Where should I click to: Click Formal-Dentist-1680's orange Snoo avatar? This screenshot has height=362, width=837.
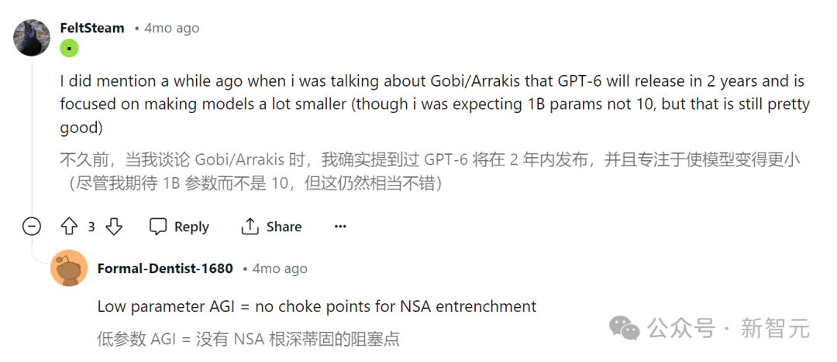point(68,268)
